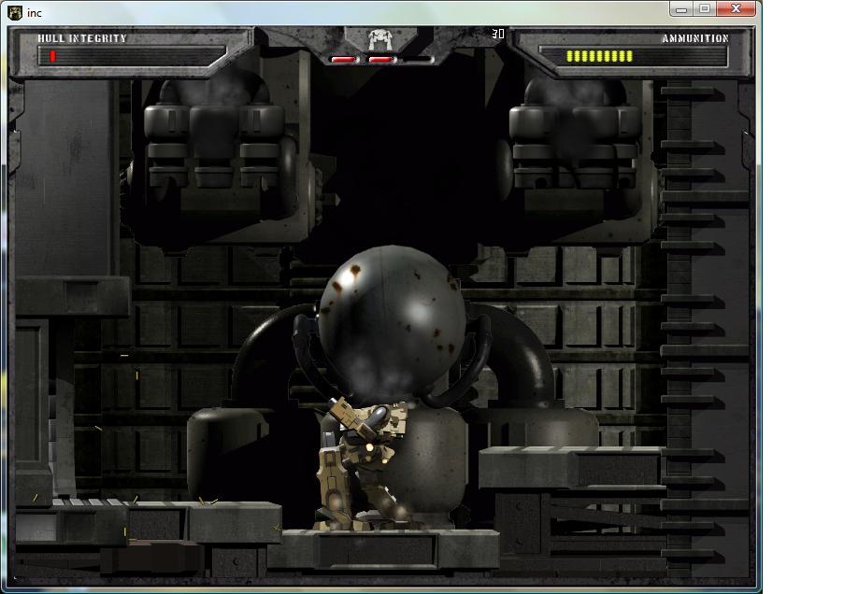
Task: Click the 30 counter in the HUD
Action: click(498, 34)
